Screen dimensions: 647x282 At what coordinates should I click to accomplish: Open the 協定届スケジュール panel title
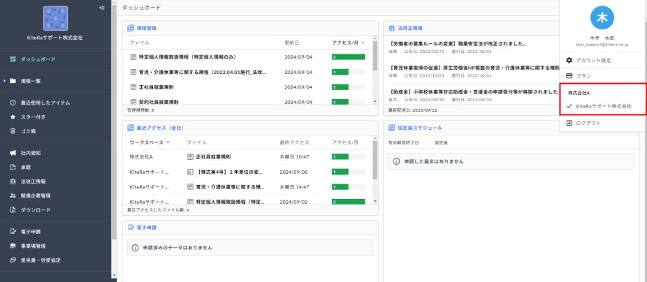[x=420, y=128]
